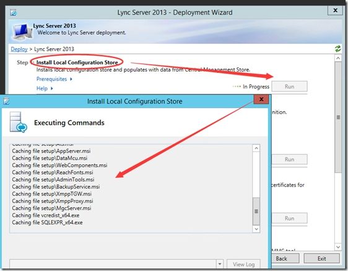Select 'Caching file setup\AdminTools.msi' line
The image size is (348, 271).
coord(53,180)
